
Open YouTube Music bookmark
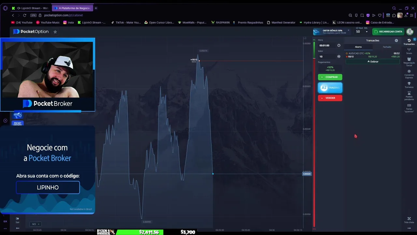(48, 23)
